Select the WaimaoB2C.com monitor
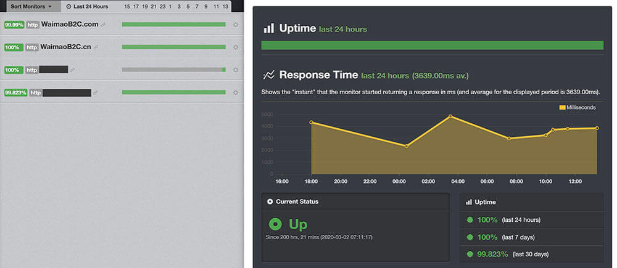The image size is (617, 268). click(70, 25)
